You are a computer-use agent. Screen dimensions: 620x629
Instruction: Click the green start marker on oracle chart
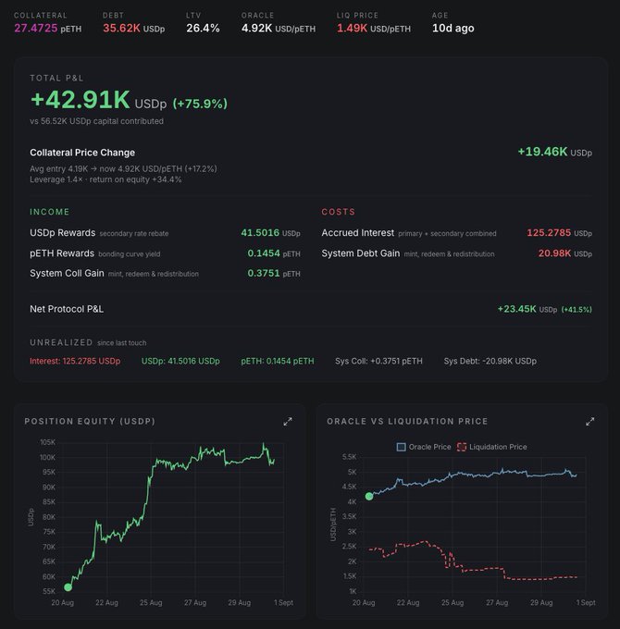click(369, 496)
